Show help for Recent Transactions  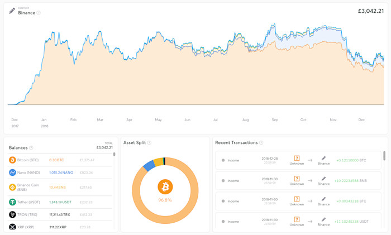click(261, 142)
